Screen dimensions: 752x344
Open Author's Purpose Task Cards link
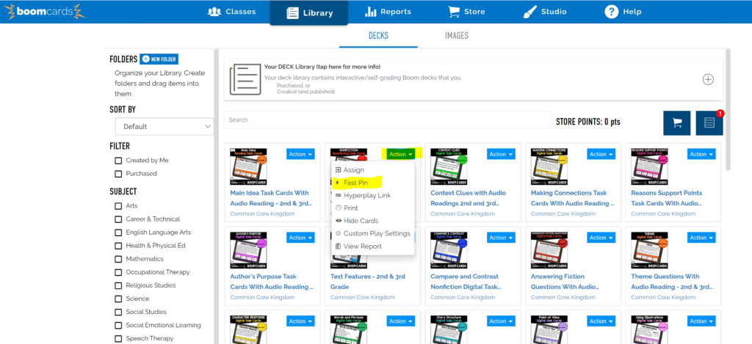coord(272,282)
